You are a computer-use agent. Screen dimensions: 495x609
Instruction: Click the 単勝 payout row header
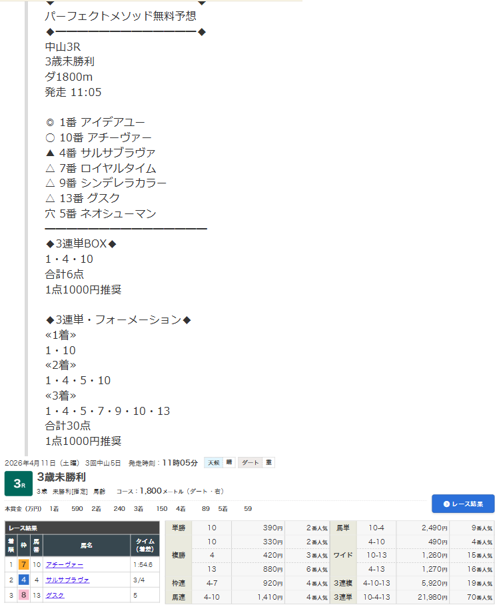[179, 528]
